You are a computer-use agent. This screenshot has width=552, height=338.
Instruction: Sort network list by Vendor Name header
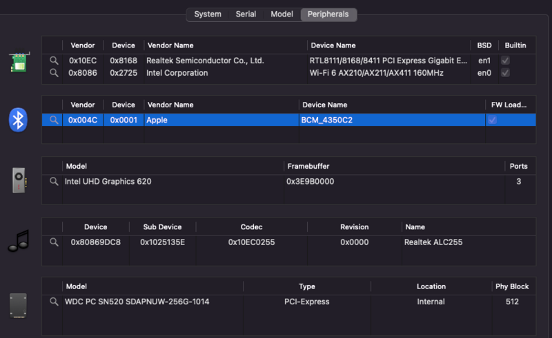click(170, 45)
